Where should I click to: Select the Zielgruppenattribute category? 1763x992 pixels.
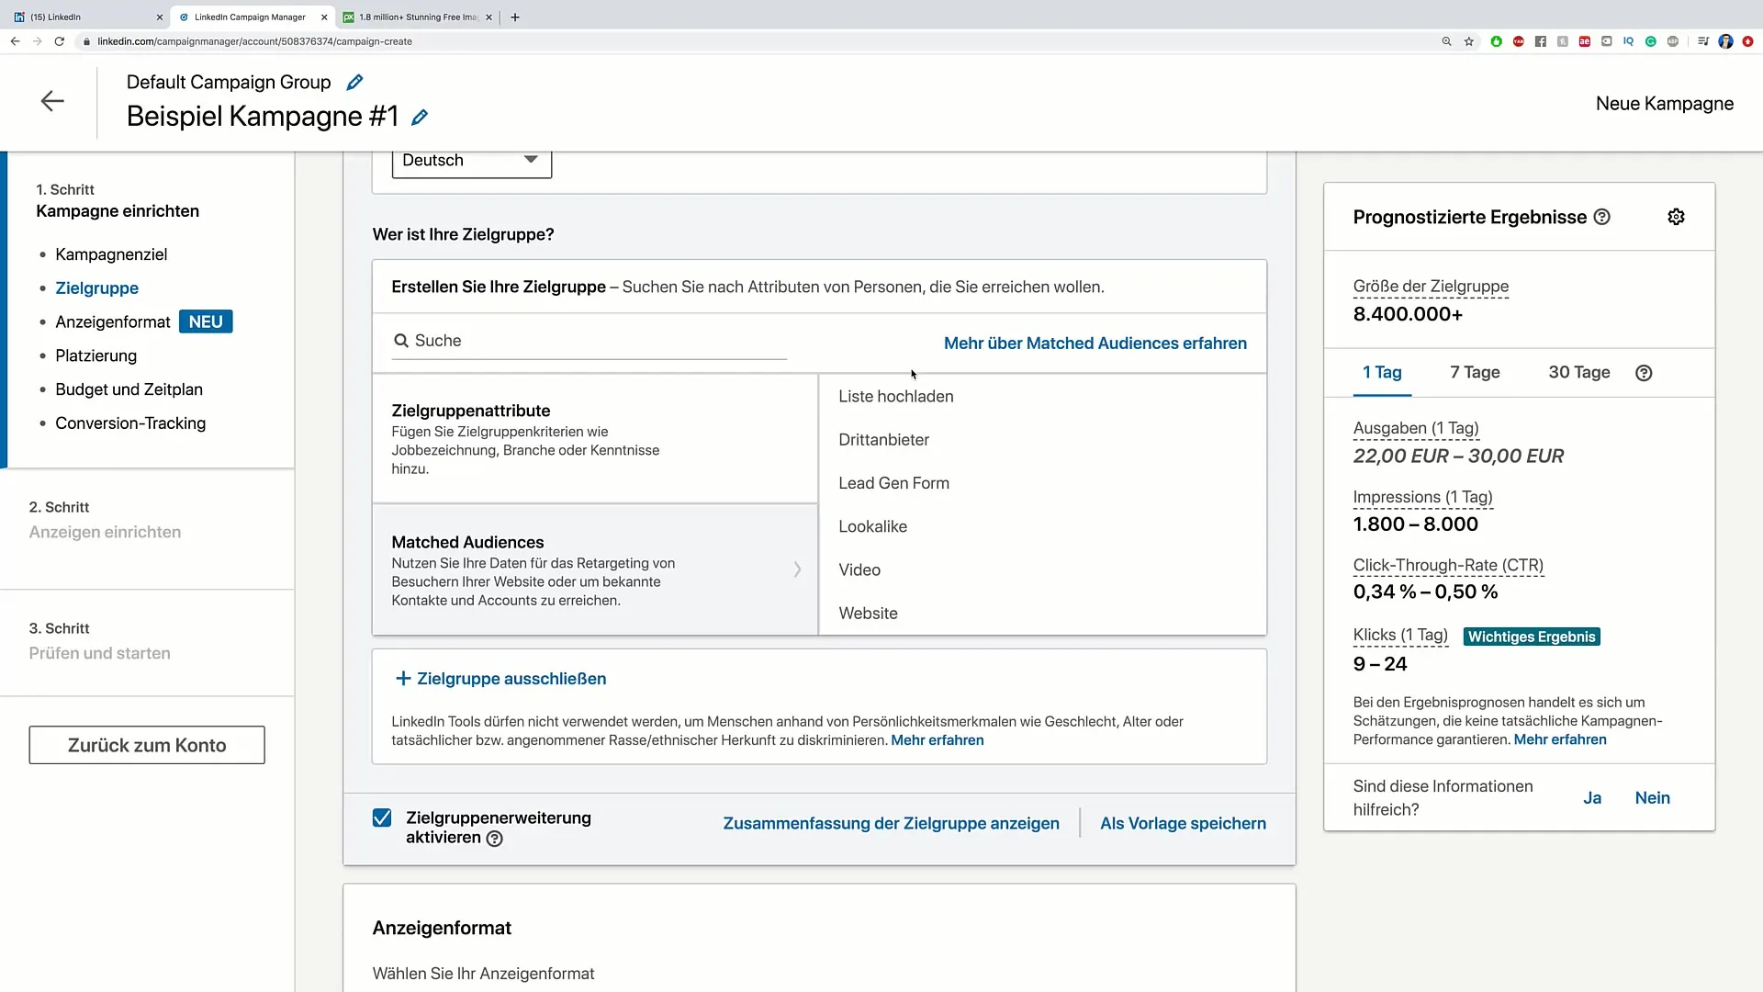point(595,439)
